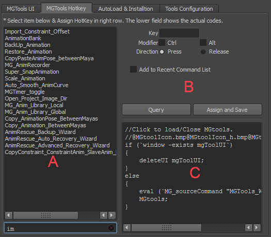Select AnimRescue_Auto_Recovery_Wizard item
Image resolution: width=271 pixels, height=237 pixels.
tap(51, 139)
